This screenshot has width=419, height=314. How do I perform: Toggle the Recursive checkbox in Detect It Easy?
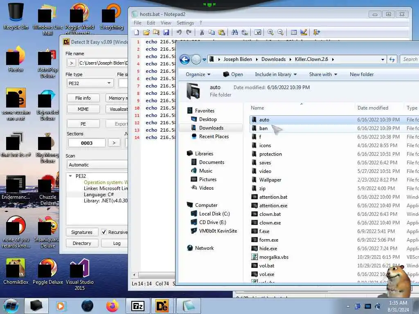pyautogui.click(x=104, y=232)
